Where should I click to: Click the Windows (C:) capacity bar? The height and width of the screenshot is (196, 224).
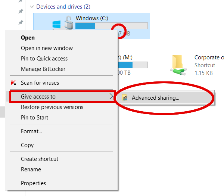(111, 26)
